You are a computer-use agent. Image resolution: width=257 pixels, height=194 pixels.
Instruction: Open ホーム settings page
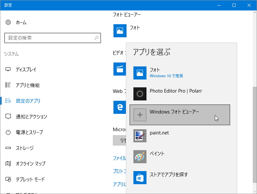coord(21,23)
